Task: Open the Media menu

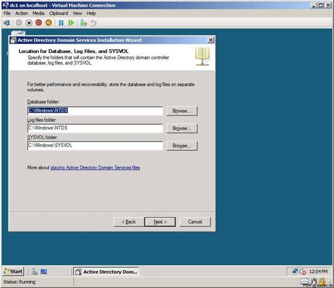Action: tap(38, 13)
